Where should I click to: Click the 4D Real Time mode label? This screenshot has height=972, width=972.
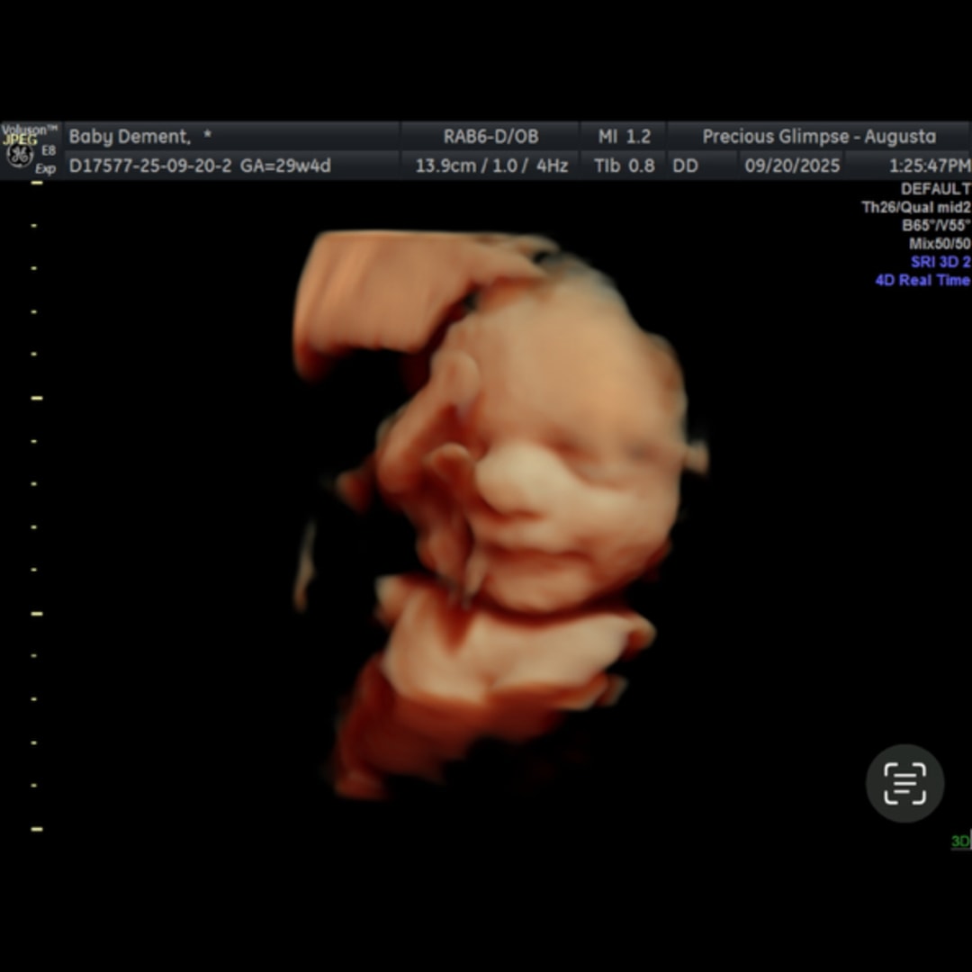point(922,280)
